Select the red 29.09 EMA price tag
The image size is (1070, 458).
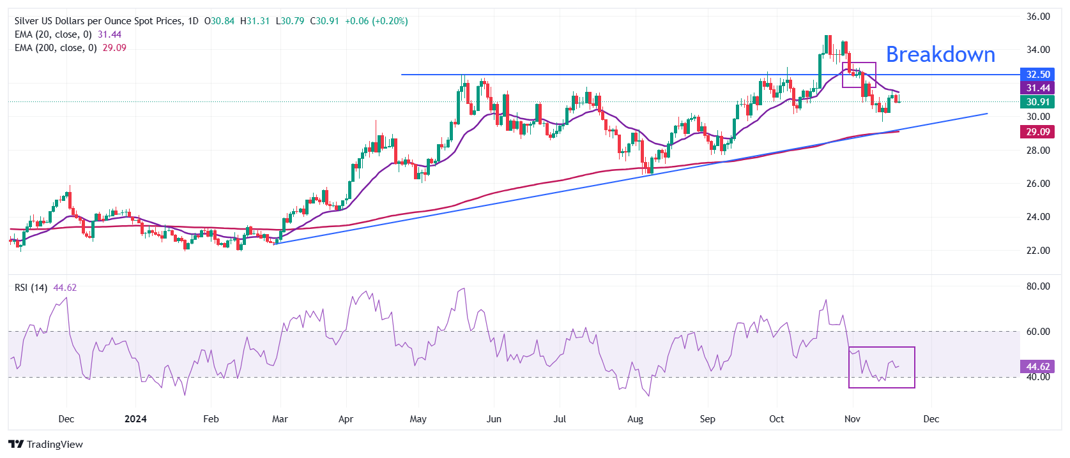[x=1037, y=132]
